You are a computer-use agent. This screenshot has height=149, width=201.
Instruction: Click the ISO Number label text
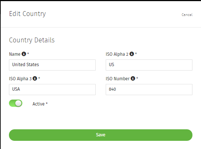pyautogui.click(x=118, y=79)
